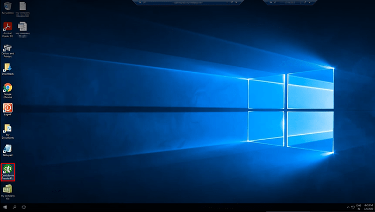
Task: Pin the narrower remote connection bar
Action: point(271,2)
